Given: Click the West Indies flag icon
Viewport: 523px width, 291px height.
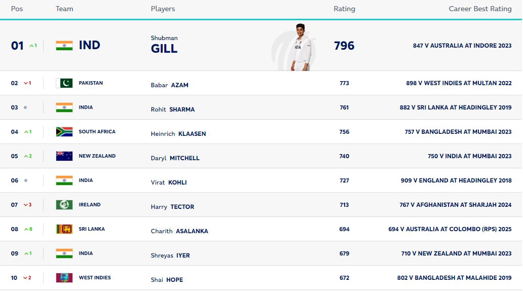Looking at the screenshot, I should [64, 278].
